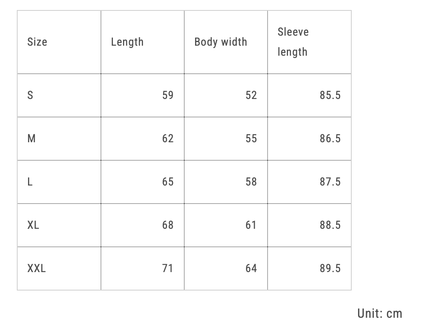Select the M size row label
Image resolution: width=423 pixels, height=335 pixels.
point(31,139)
